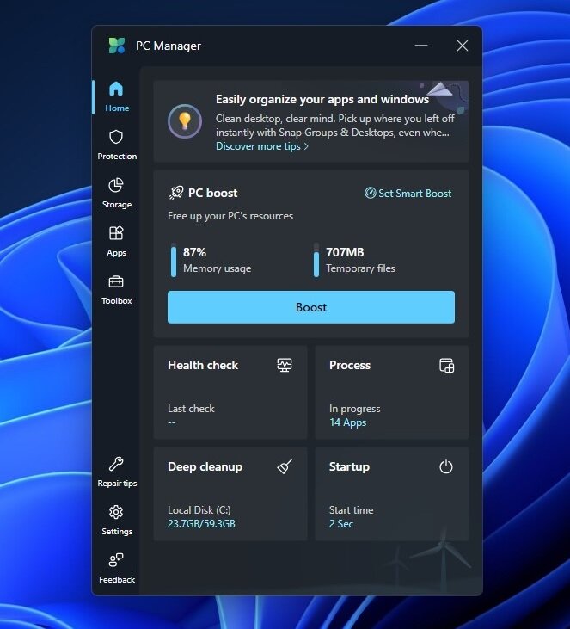Open Repair tips wrench item
The image size is (570, 629).
(117, 472)
